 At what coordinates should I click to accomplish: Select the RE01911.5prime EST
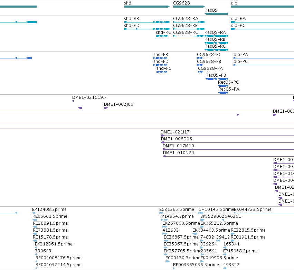[x=233, y=241]
